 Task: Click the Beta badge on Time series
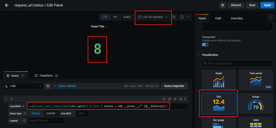(x=268, y=87)
